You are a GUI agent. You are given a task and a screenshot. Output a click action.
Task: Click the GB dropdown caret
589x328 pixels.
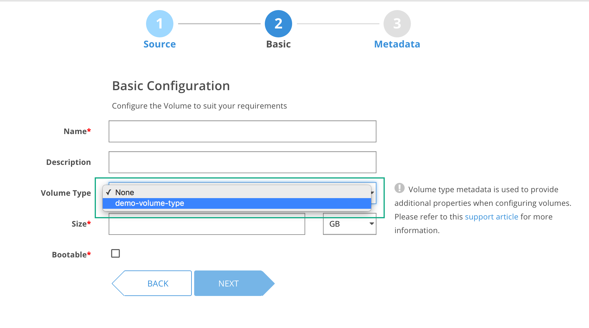[371, 224]
